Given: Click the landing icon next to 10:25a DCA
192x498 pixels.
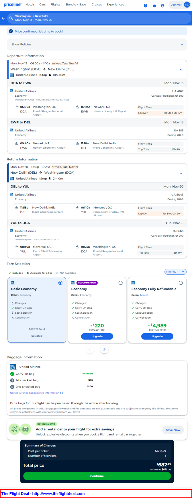Looking at the screenshot, I should 78,247.
